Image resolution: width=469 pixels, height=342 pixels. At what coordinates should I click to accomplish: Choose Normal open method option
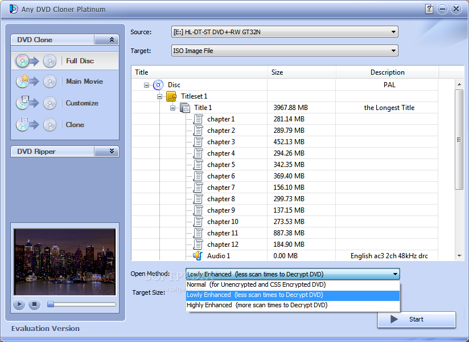tap(293, 284)
